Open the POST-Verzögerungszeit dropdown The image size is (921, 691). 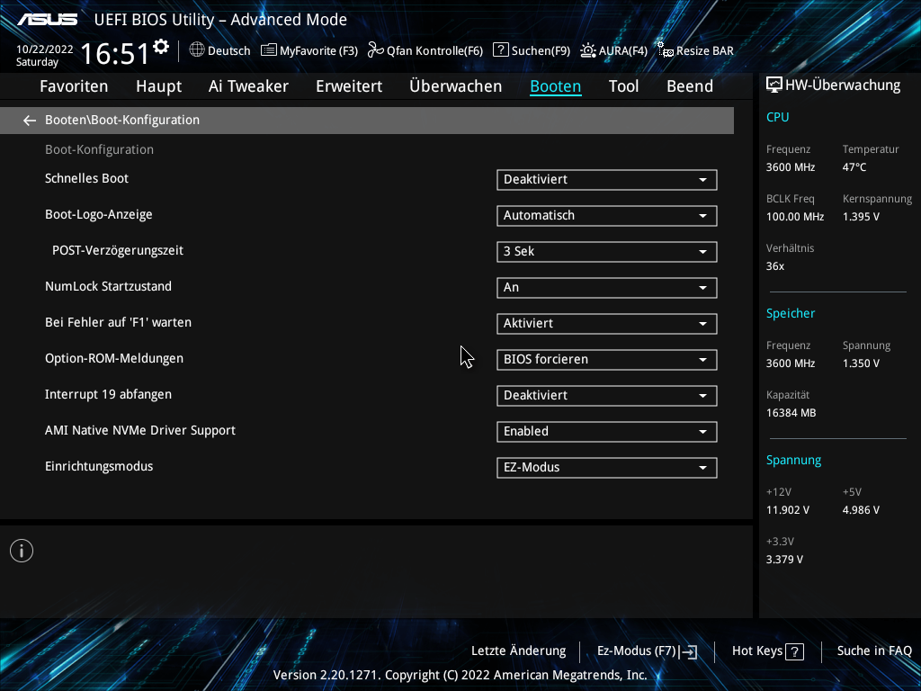pyautogui.click(x=607, y=252)
